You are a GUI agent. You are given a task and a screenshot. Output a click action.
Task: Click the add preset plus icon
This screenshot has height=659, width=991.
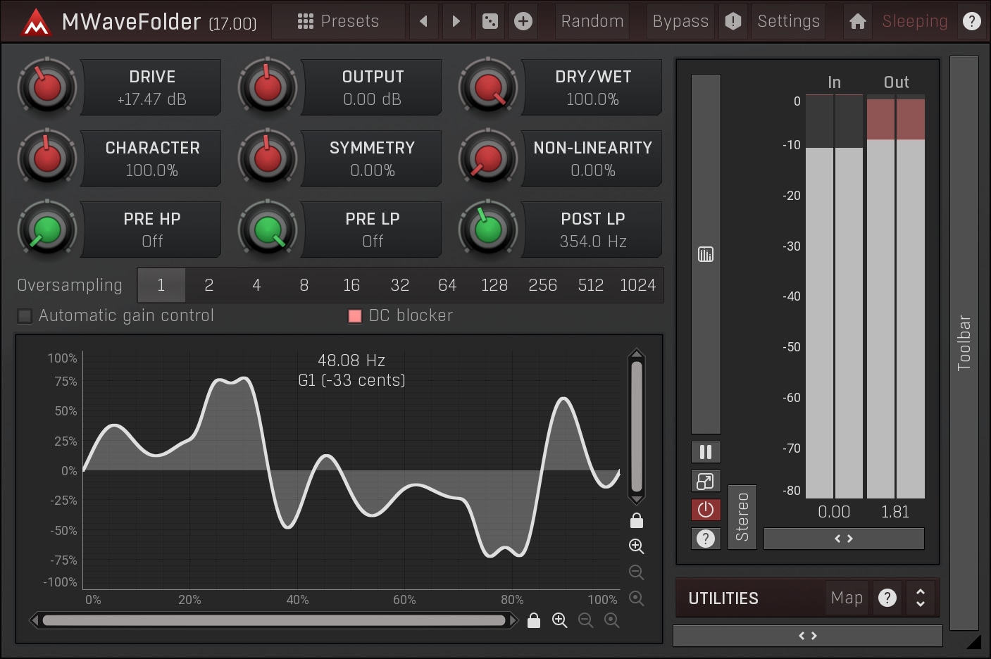pyautogui.click(x=523, y=22)
